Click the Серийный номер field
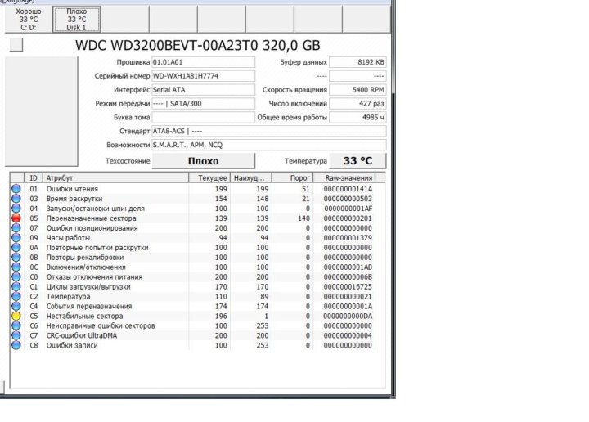The height and width of the screenshot is (422, 589). click(x=203, y=76)
